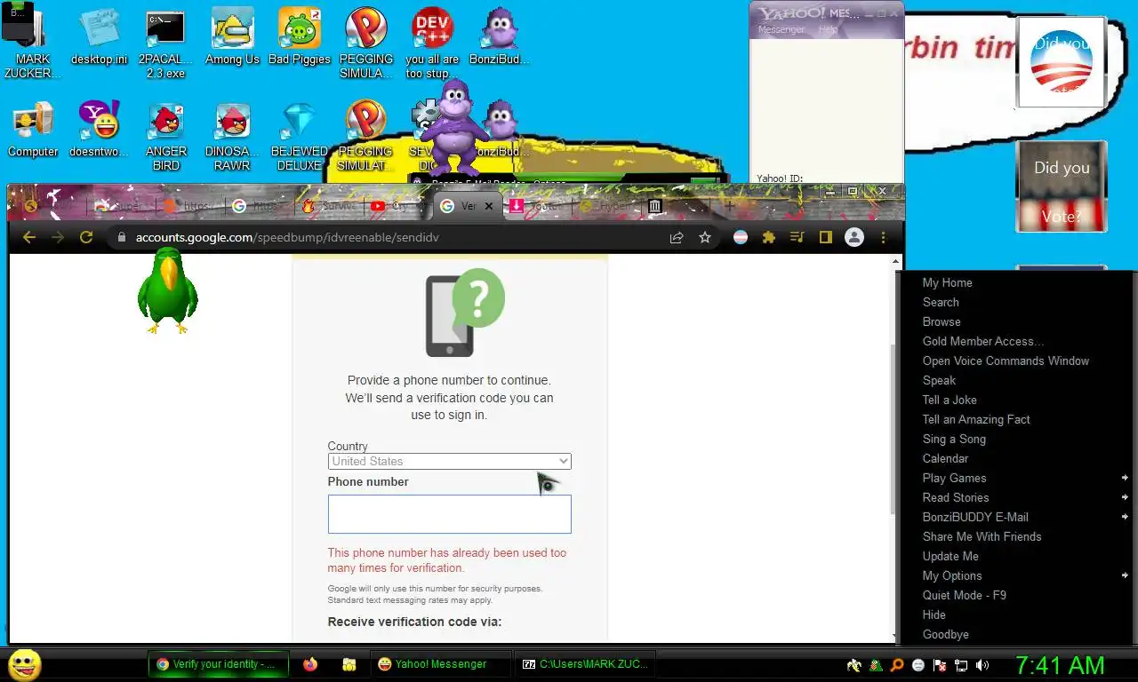Share this page from the address bar

point(677,237)
